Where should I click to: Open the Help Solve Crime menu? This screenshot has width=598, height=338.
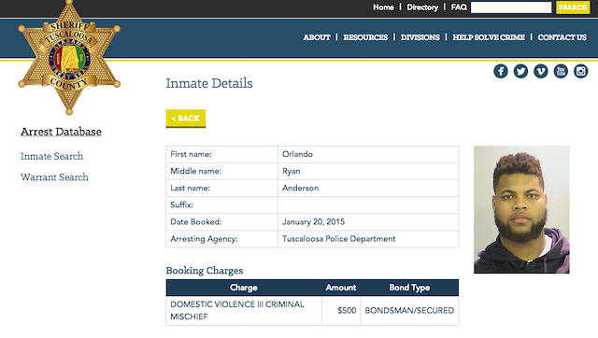[x=489, y=37]
